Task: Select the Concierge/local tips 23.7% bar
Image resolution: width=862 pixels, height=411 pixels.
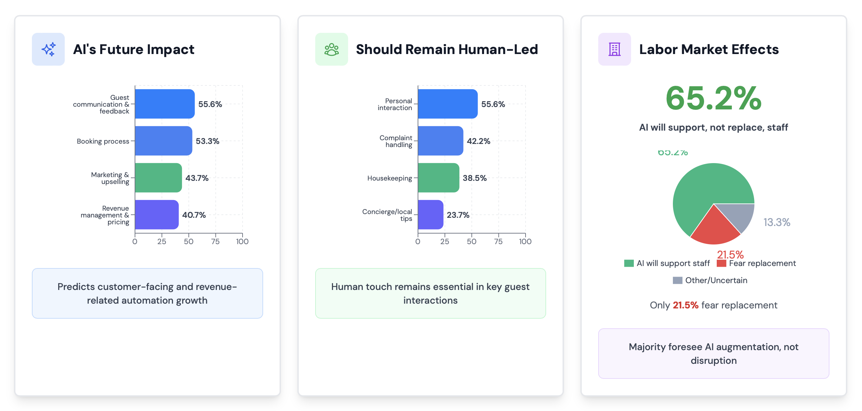Action: pyautogui.click(x=430, y=215)
